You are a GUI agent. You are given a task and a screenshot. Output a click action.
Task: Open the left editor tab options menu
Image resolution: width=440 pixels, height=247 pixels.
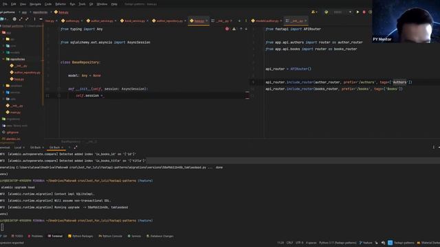(246, 21)
